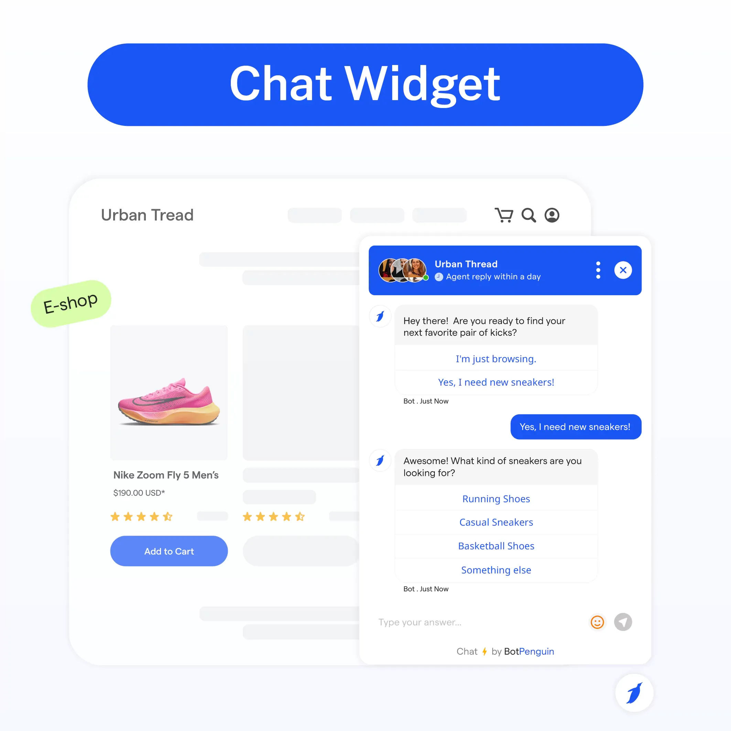
Task: Click 'Add to Cart' for Nike Zoom Fly 5
Action: click(169, 551)
